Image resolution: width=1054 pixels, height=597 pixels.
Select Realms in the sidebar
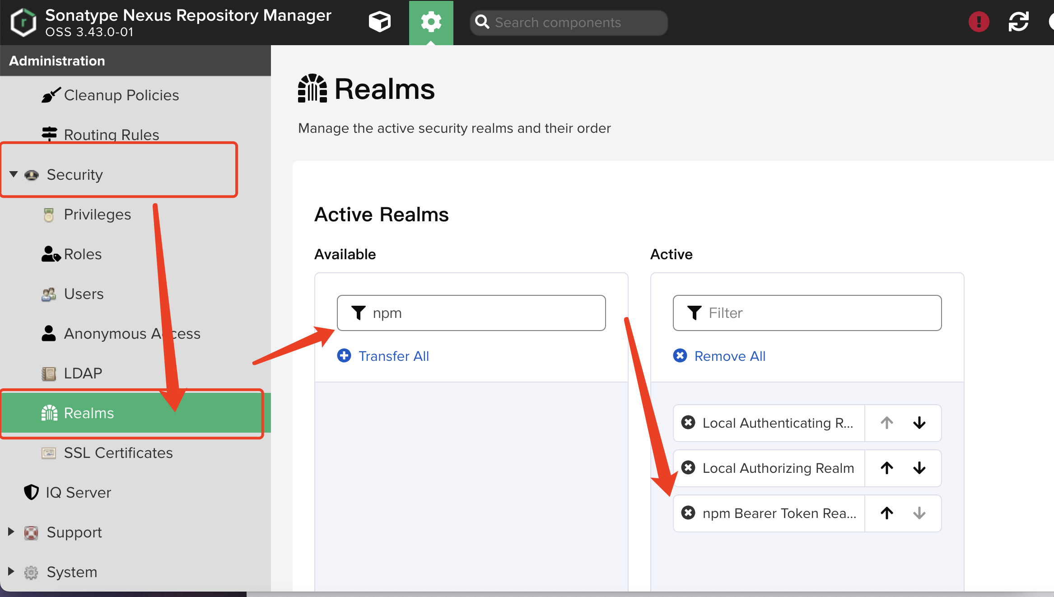(x=135, y=413)
